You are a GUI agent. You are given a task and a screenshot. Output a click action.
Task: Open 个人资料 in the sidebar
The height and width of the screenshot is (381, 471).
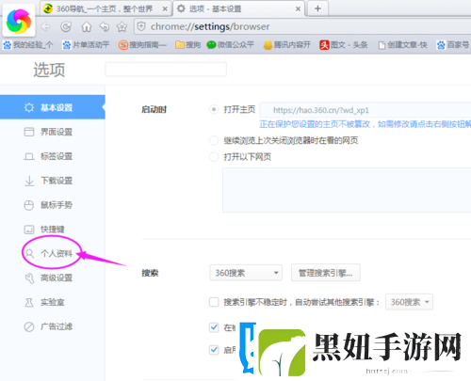click(x=53, y=253)
